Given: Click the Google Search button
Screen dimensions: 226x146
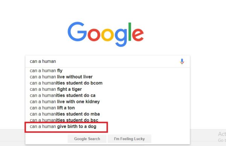Looking at the screenshot, I should (x=87, y=139).
